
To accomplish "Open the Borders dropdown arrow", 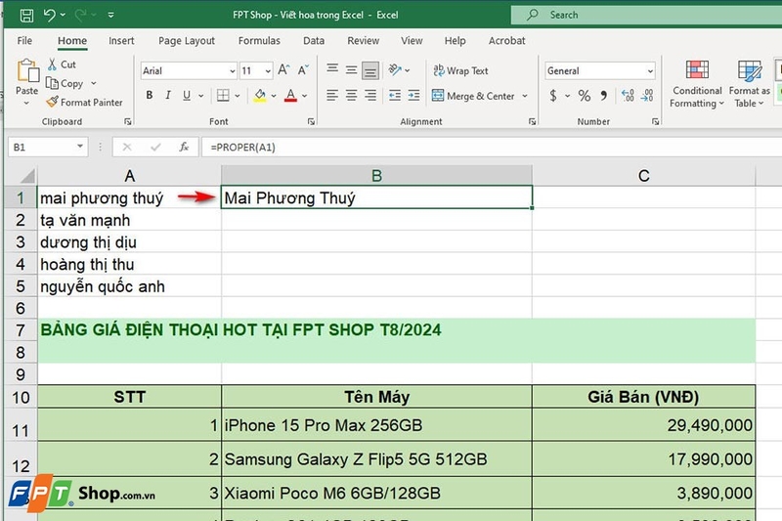I will pyautogui.click(x=238, y=95).
